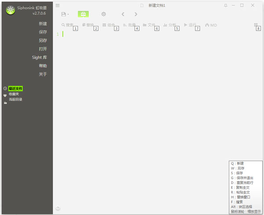Click the Siphonink green logo icon
This screenshot has width=264, height=215.
tap(11, 10)
